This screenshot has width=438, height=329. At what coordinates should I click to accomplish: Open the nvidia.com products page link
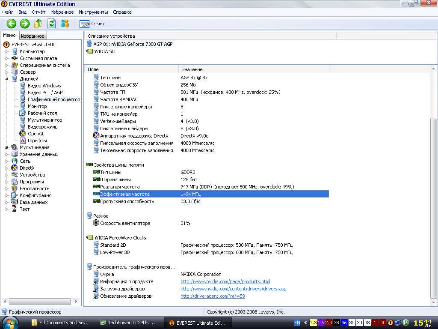(x=225, y=281)
